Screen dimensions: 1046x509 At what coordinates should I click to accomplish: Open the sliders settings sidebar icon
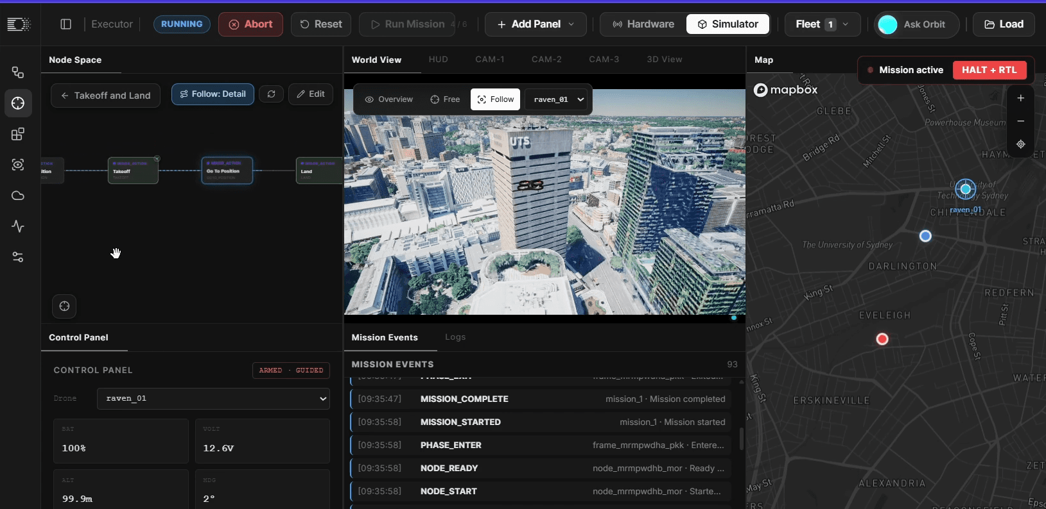(x=18, y=257)
